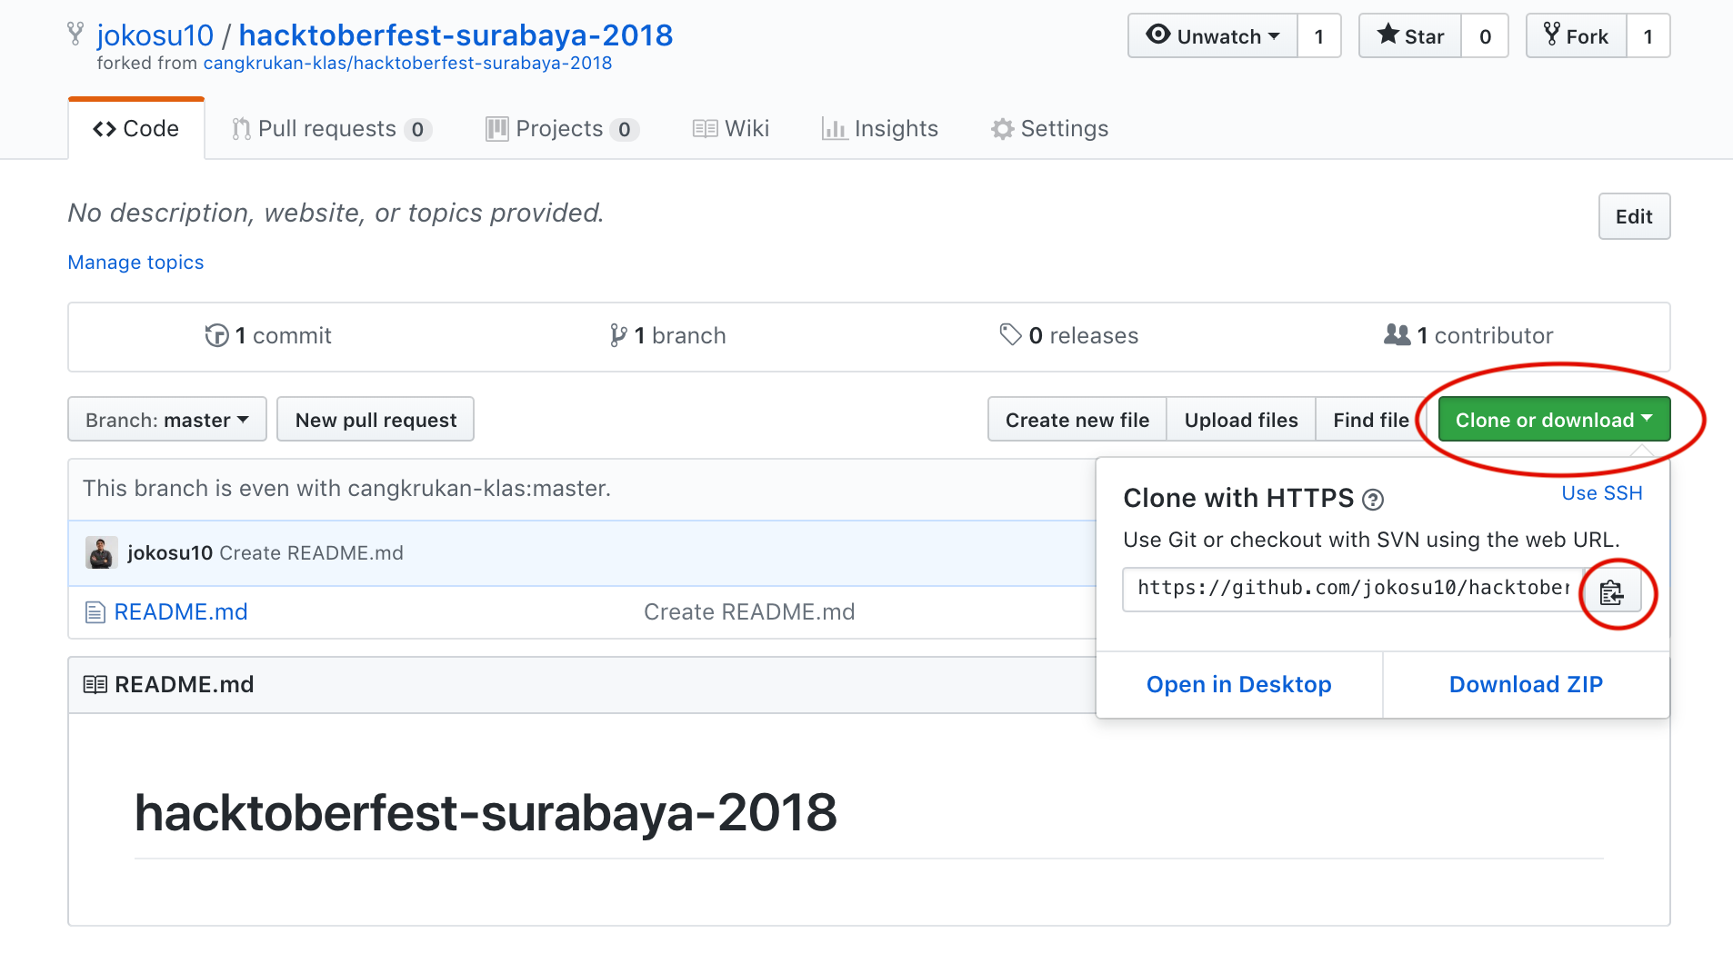
Task: Switch to Use SSH clone option
Action: (x=1602, y=493)
